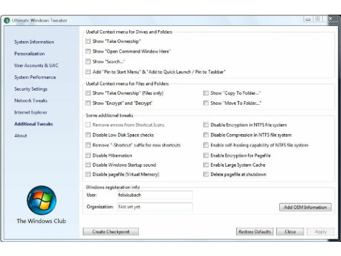The image size is (341, 256).
Task: Click the User registration name field
Action: click(x=155, y=195)
